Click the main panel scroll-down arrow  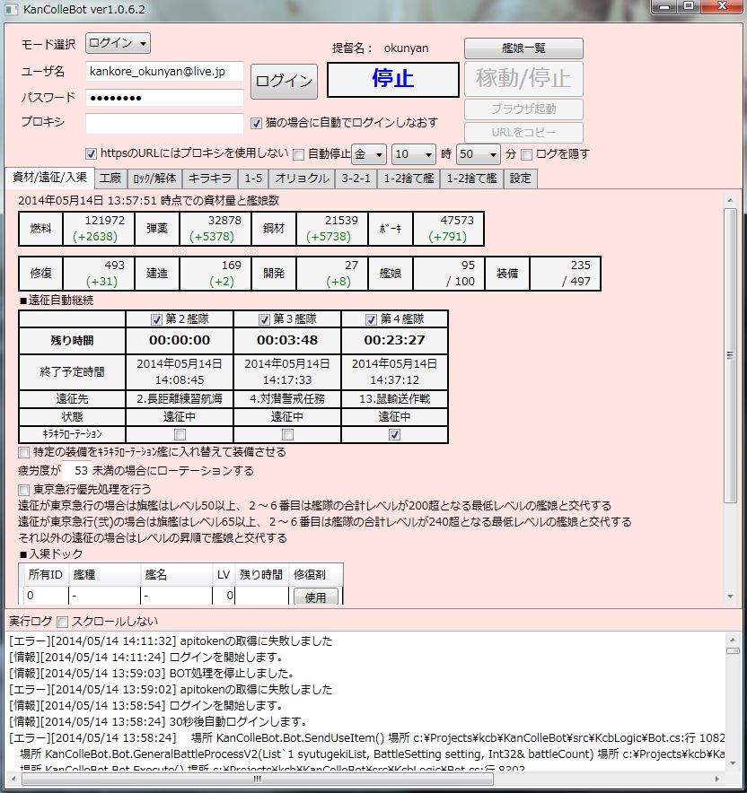pyautogui.click(x=730, y=597)
